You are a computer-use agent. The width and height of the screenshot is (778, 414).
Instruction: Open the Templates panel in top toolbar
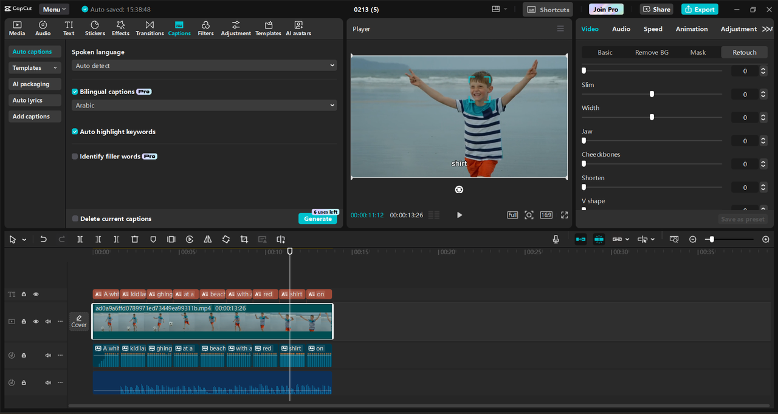point(268,29)
